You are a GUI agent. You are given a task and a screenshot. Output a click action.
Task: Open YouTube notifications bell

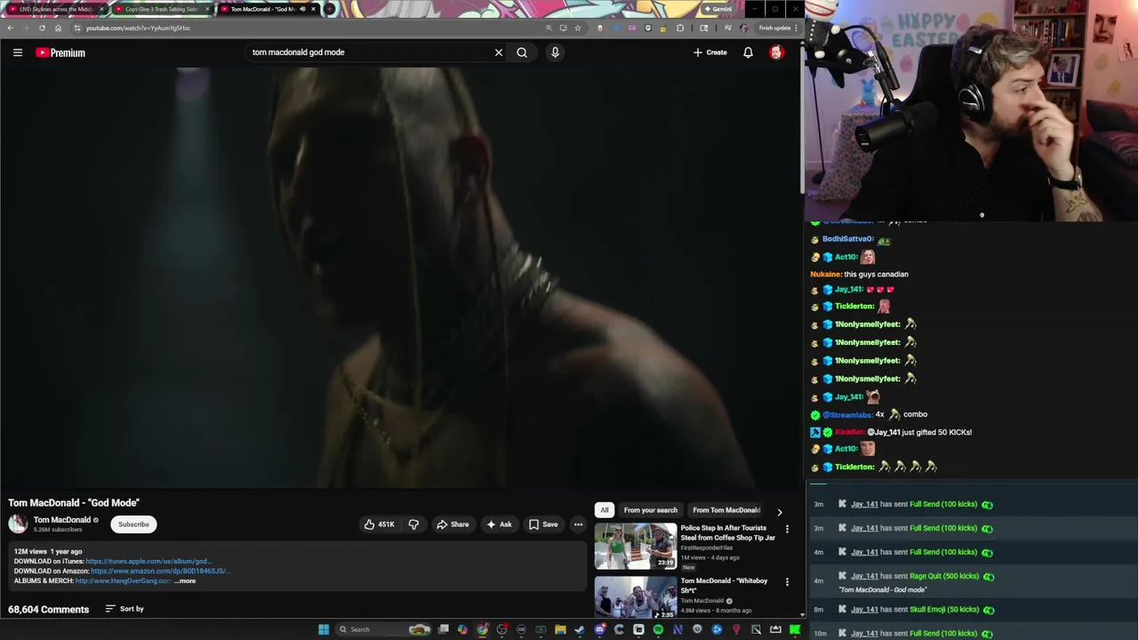(748, 52)
